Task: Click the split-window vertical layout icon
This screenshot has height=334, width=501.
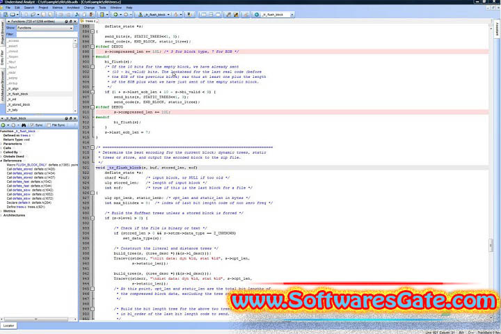Action: tap(203, 15)
